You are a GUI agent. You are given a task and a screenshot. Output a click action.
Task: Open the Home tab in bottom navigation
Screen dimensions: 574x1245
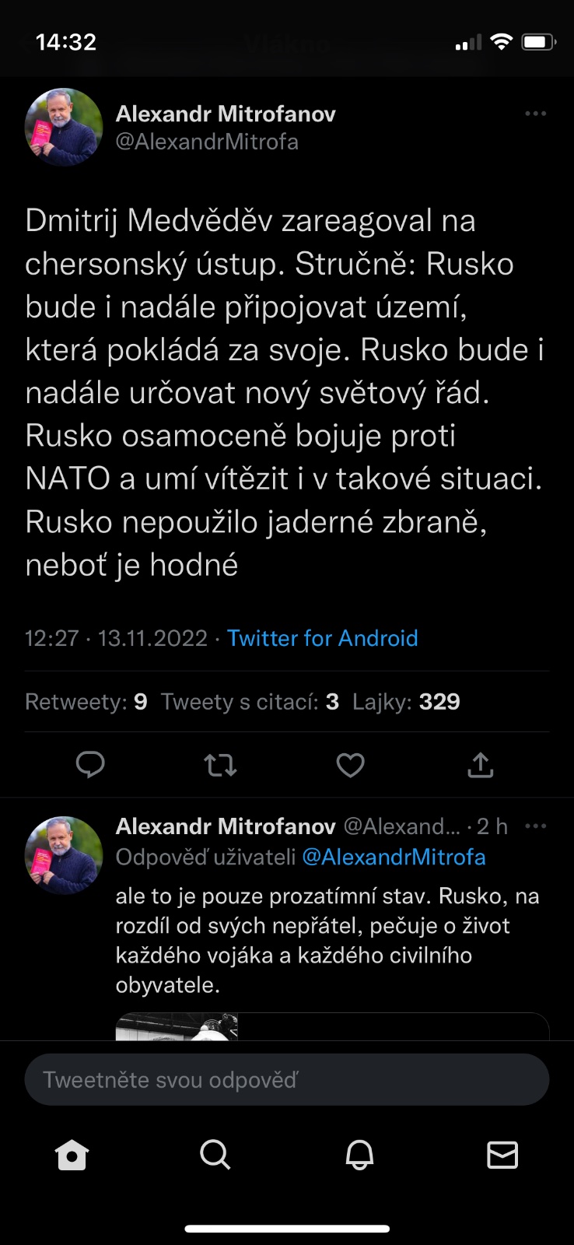(x=72, y=1155)
